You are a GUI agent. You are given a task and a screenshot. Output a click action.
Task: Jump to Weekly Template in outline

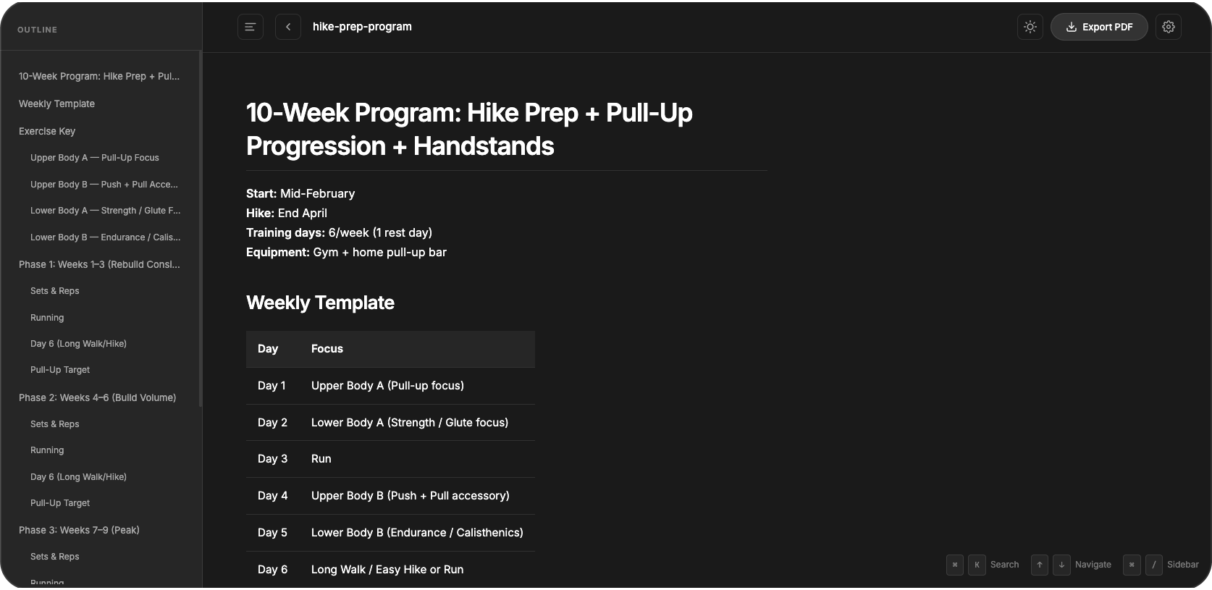click(56, 104)
